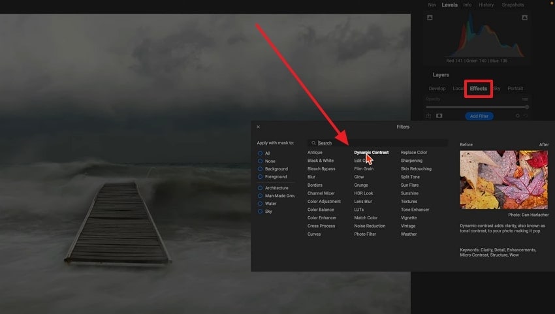
Task: Open the Effects tab in Layers
Action: (478, 89)
